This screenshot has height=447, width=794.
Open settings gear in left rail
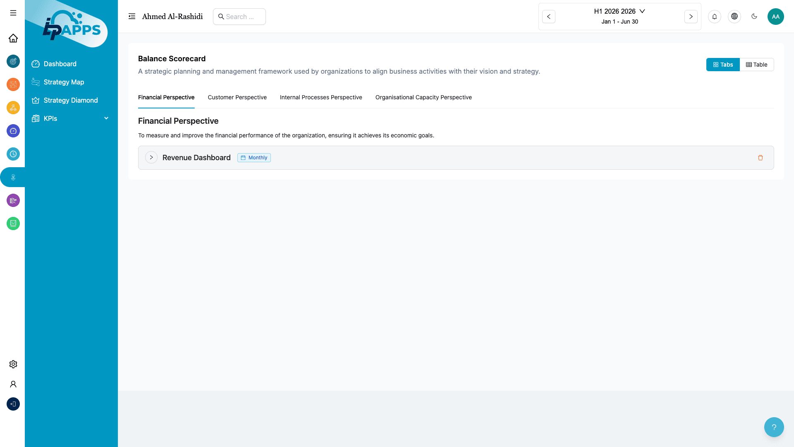coord(13,364)
